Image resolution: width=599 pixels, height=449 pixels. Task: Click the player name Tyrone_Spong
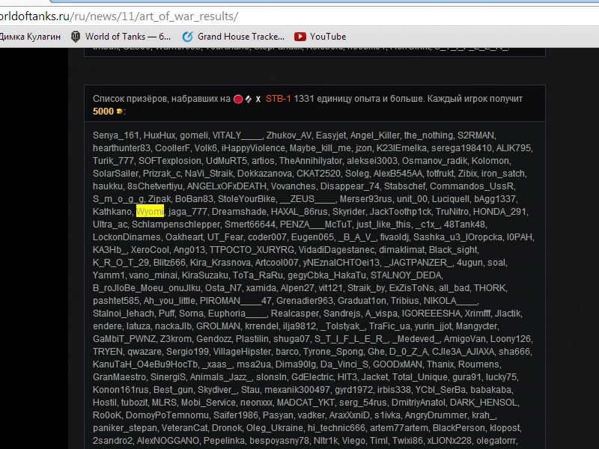332,352
